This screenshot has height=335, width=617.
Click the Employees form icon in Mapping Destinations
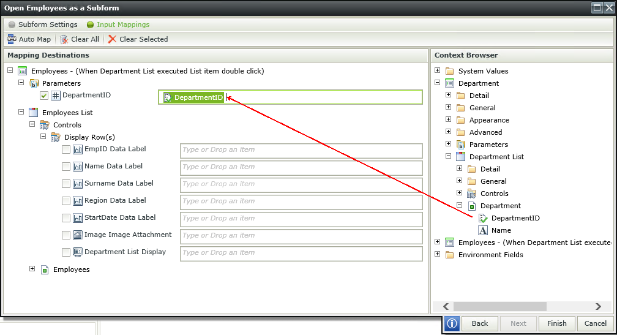pos(23,71)
